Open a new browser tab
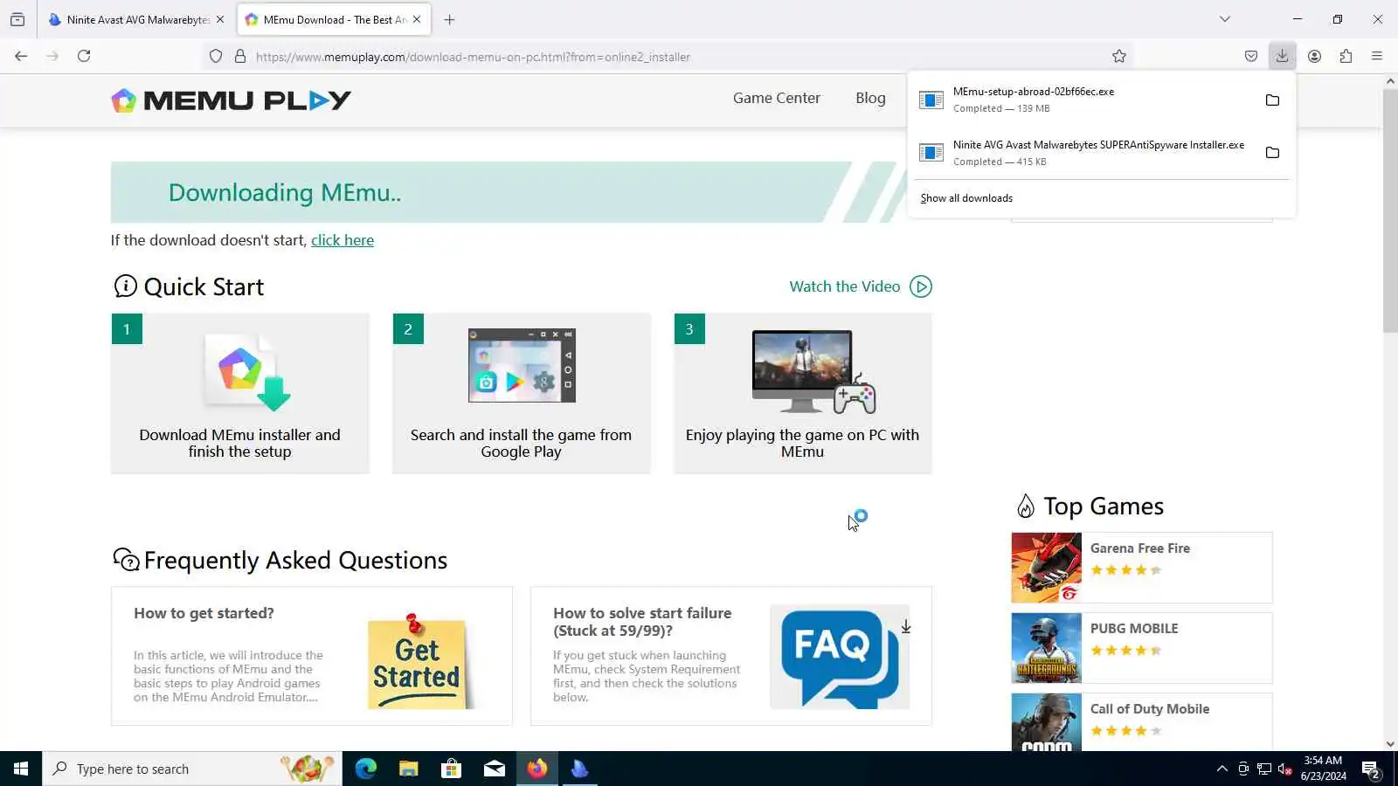 [x=449, y=19]
